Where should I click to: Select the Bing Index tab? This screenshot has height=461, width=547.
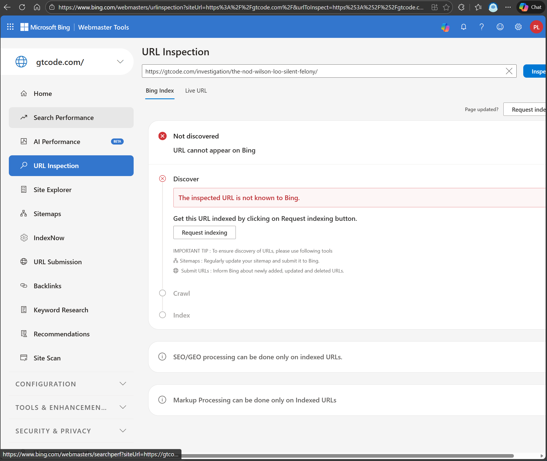[160, 90]
